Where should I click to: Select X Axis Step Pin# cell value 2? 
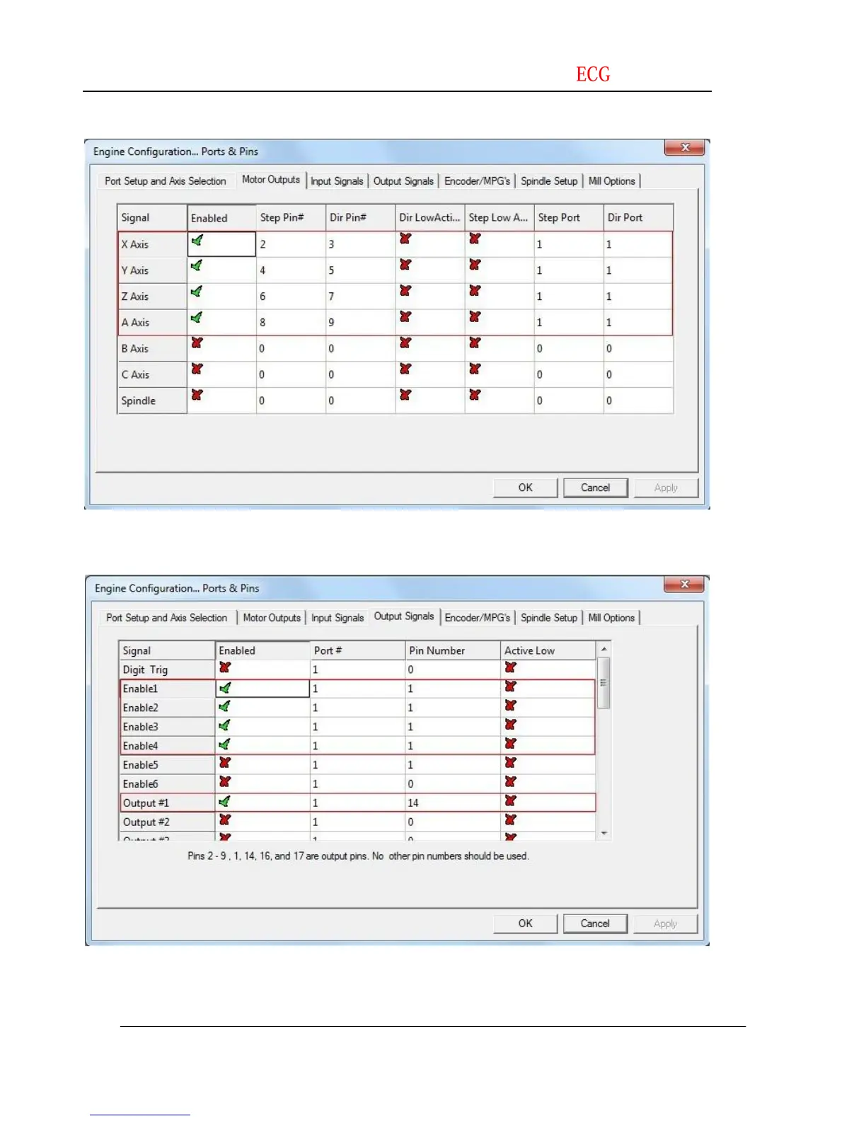tap(291, 244)
